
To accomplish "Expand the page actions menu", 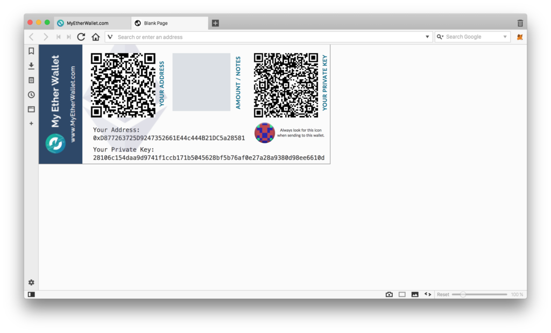I will 428,294.
